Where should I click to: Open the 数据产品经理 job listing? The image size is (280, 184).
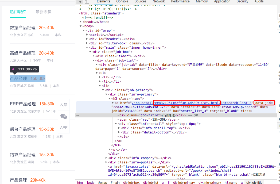click(23, 28)
